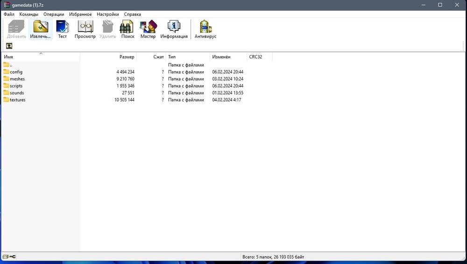Click the gamedata (1).7z window title
This screenshot has height=264, width=467.
28,5
